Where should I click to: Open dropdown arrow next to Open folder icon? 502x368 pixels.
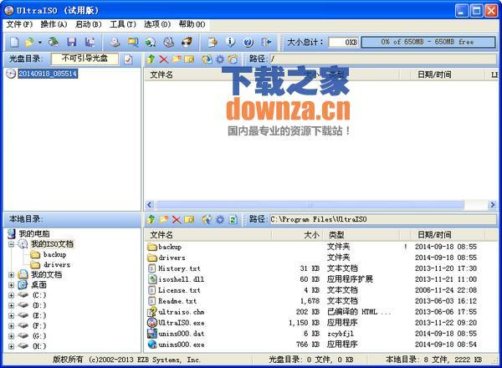pyautogui.click(x=39, y=42)
